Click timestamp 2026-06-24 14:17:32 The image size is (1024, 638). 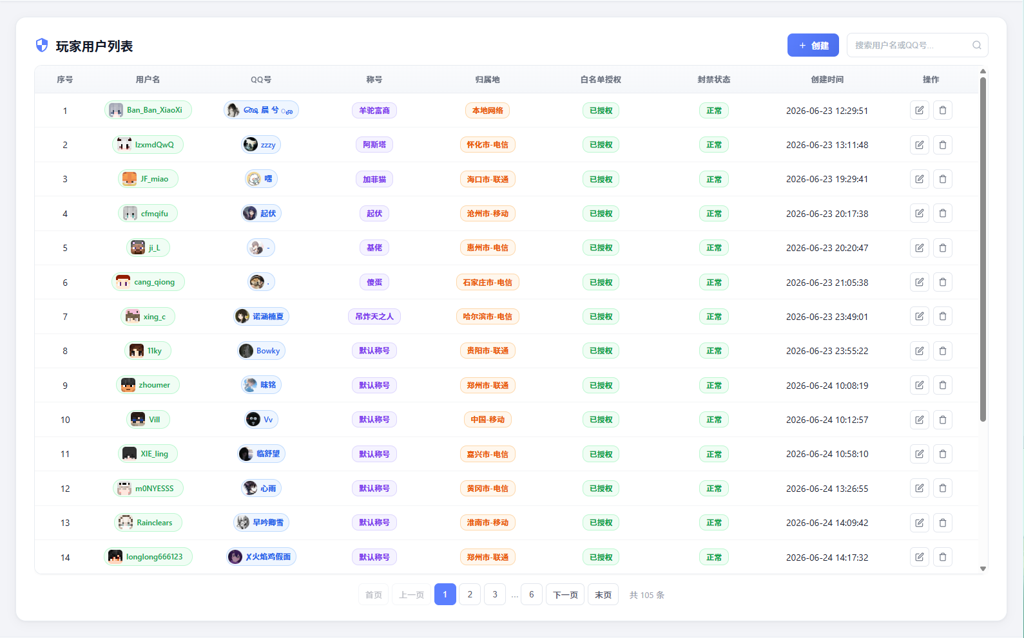(827, 558)
